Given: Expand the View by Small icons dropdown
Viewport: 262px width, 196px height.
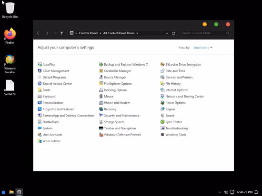Looking at the screenshot, I should pyautogui.click(x=202, y=48).
